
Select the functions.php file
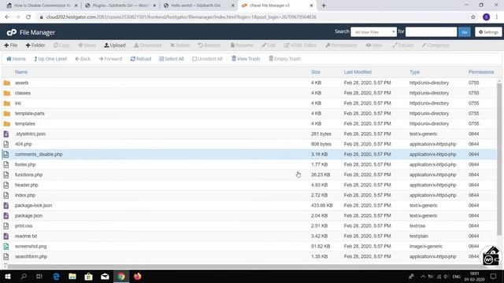pyautogui.click(x=28, y=175)
